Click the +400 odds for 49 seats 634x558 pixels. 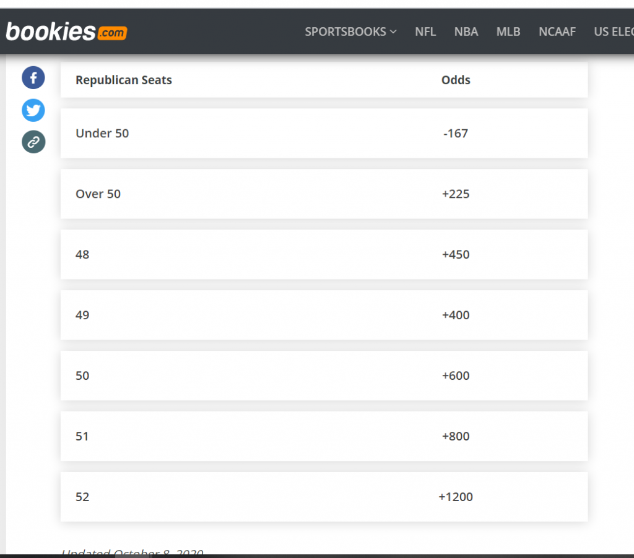[x=456, y=315]
